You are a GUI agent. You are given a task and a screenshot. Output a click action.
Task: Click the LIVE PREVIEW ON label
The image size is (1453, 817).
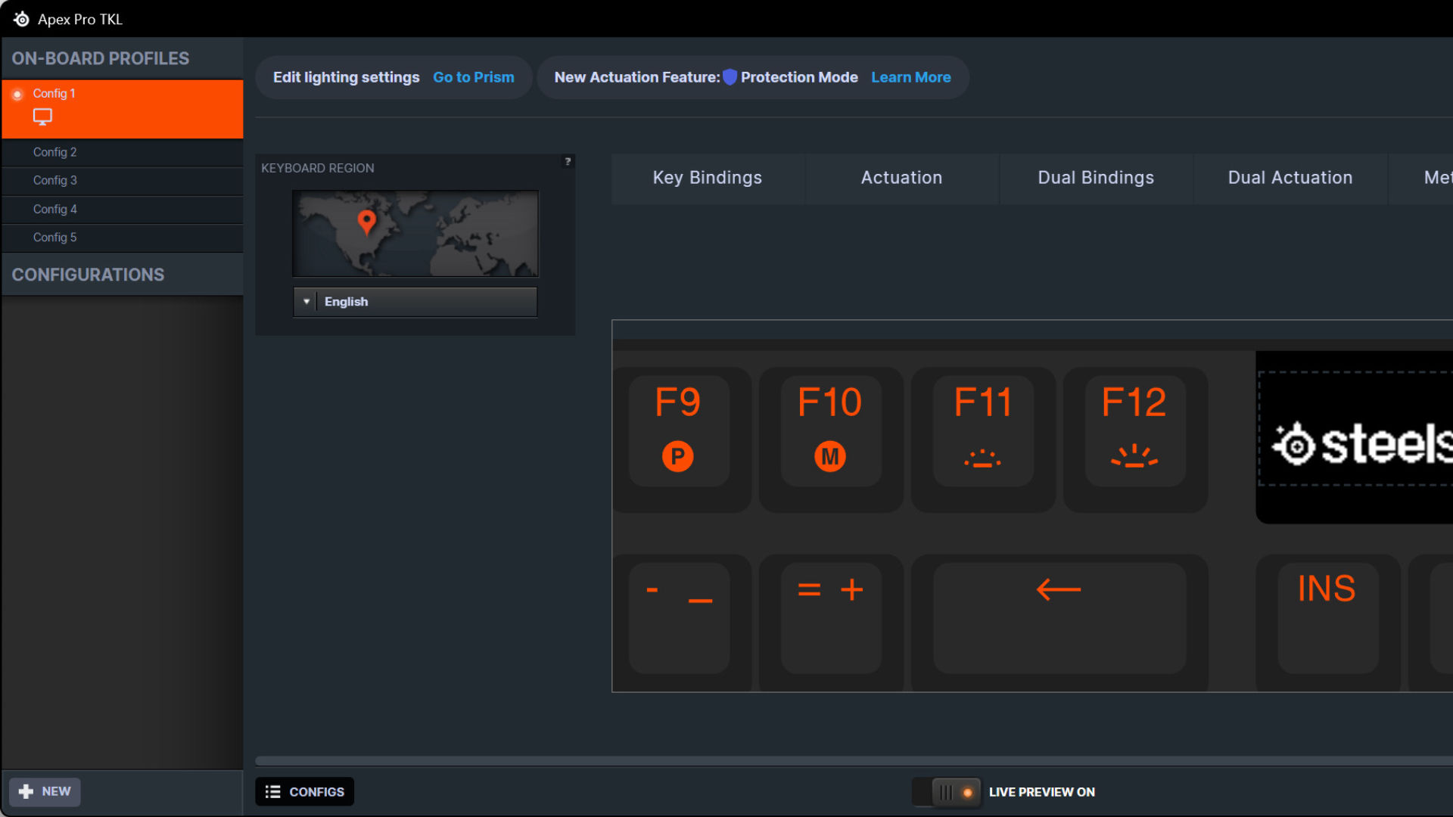click(1042, 792)
